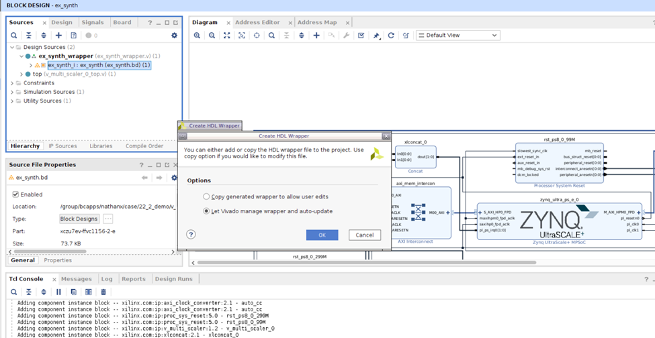Viewport: 655px width, 338px height.
Task: Click OK in Create HDL Wrapper dialog
Action: (x=322, y=235)
